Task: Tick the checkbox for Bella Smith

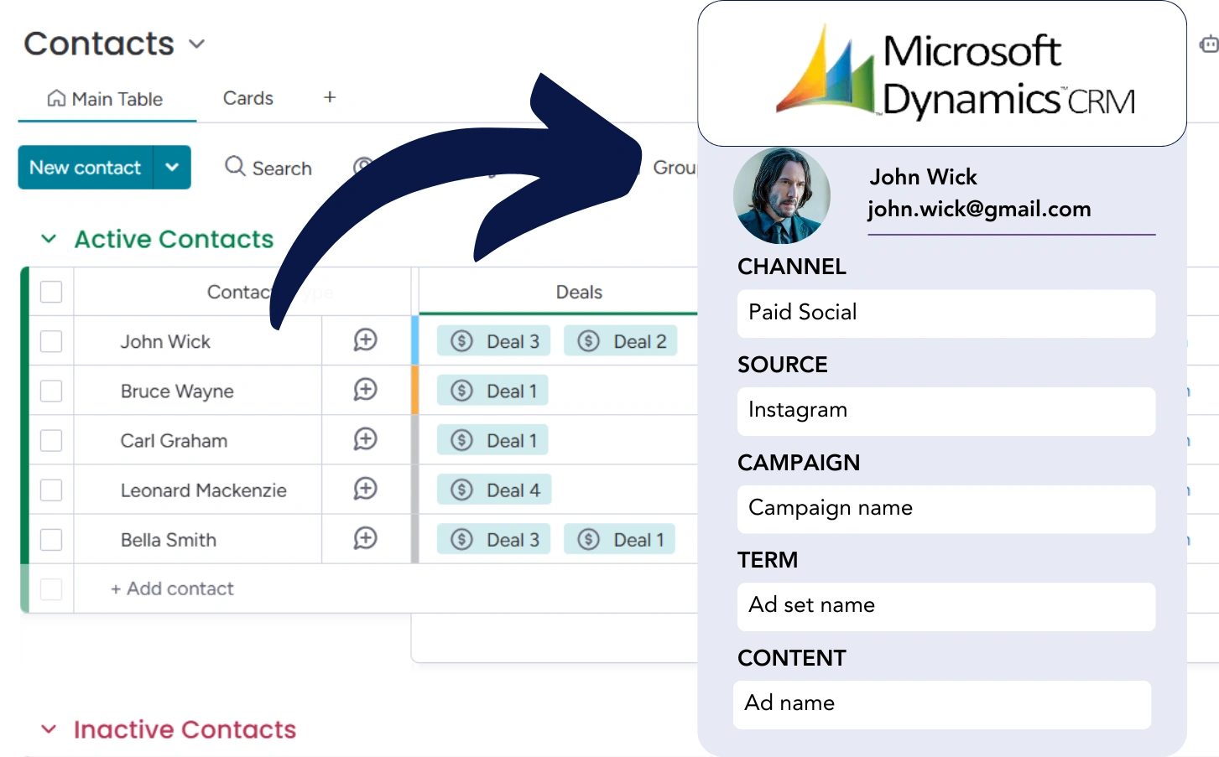Action: pyautogui.click(x=51, y=539)
